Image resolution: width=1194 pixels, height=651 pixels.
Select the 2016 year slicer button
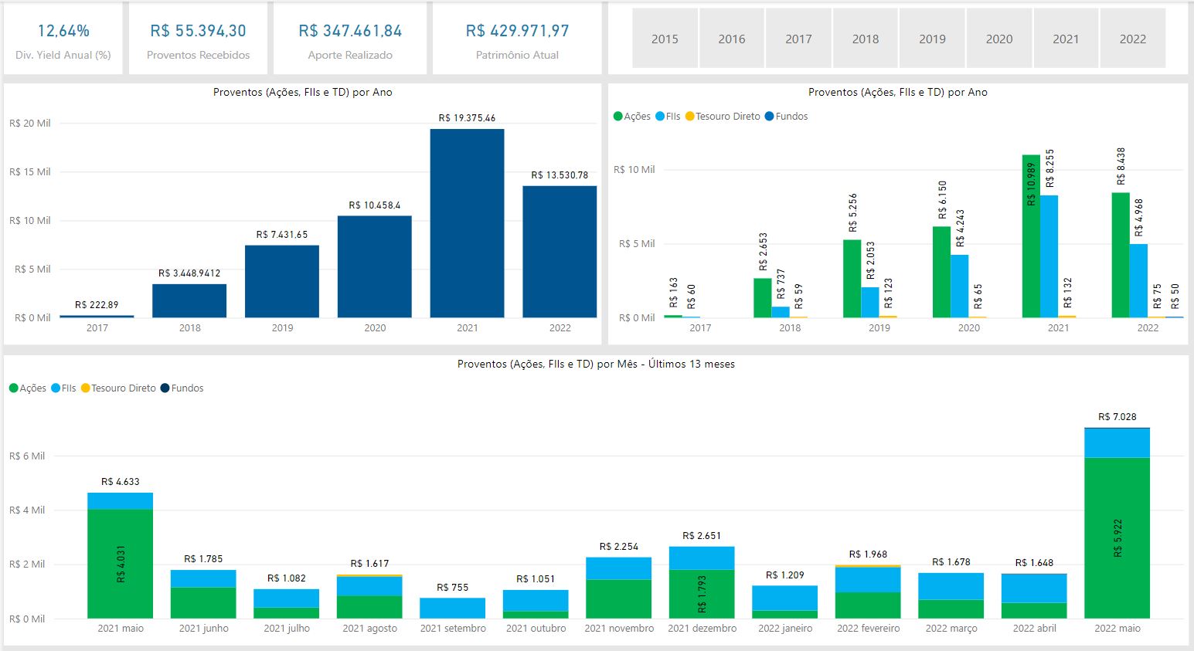[x=732, y=39]
